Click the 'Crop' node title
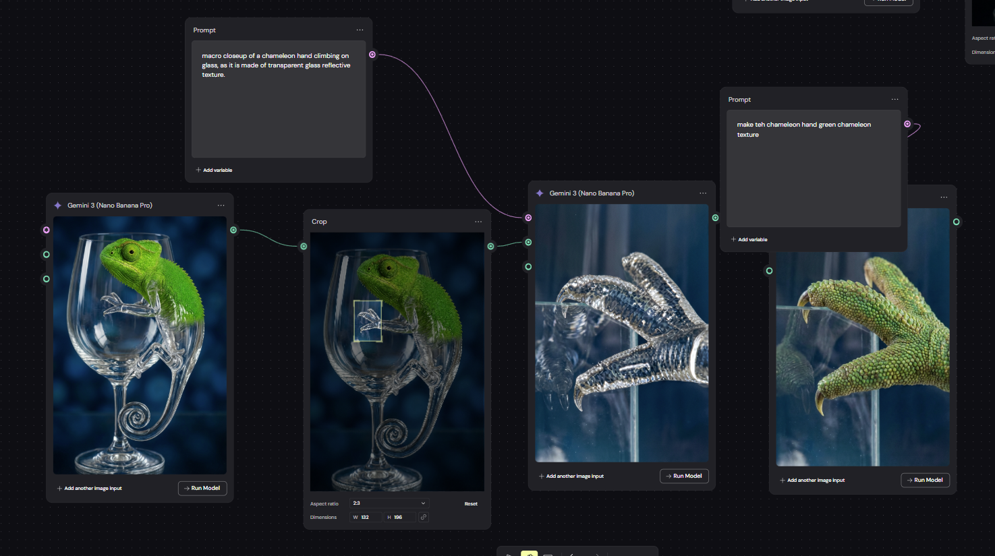Image resolution: width=995 pixels, height=556 pixels. (319, 222)
